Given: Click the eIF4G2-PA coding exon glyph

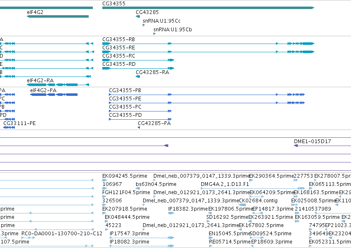Looking at the screenshot, I should point(54,95).
